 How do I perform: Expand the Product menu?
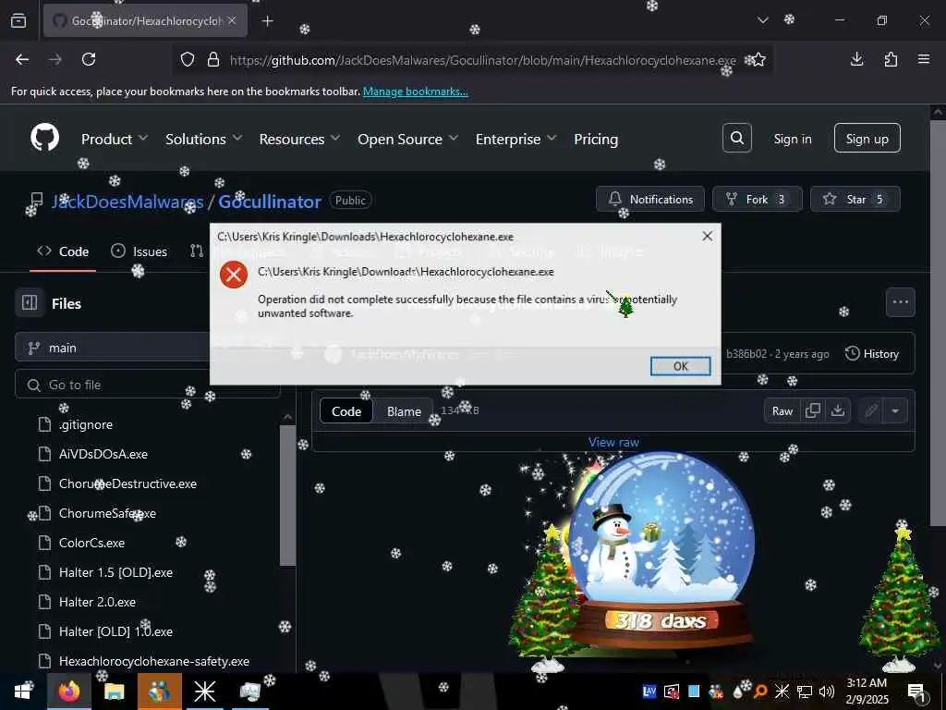coord(115,139)
